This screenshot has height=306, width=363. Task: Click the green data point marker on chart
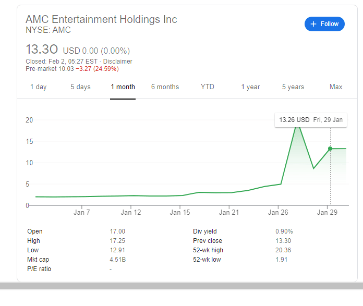pyautogui.click(x=330, y=149)
